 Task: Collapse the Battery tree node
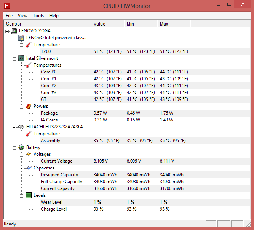tap(14, 147)
